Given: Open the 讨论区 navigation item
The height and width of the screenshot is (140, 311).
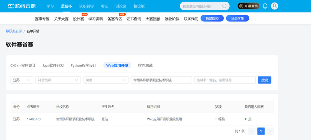Looking at the screenshot, I should (x=121, y=6).
